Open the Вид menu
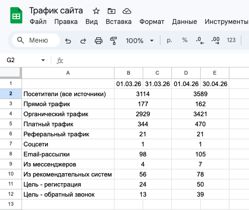Screen dimensions: 249x210 click(91, 22)
